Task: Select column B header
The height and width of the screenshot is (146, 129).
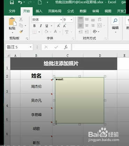Action: pyautogui.click(x=36, y=56)
